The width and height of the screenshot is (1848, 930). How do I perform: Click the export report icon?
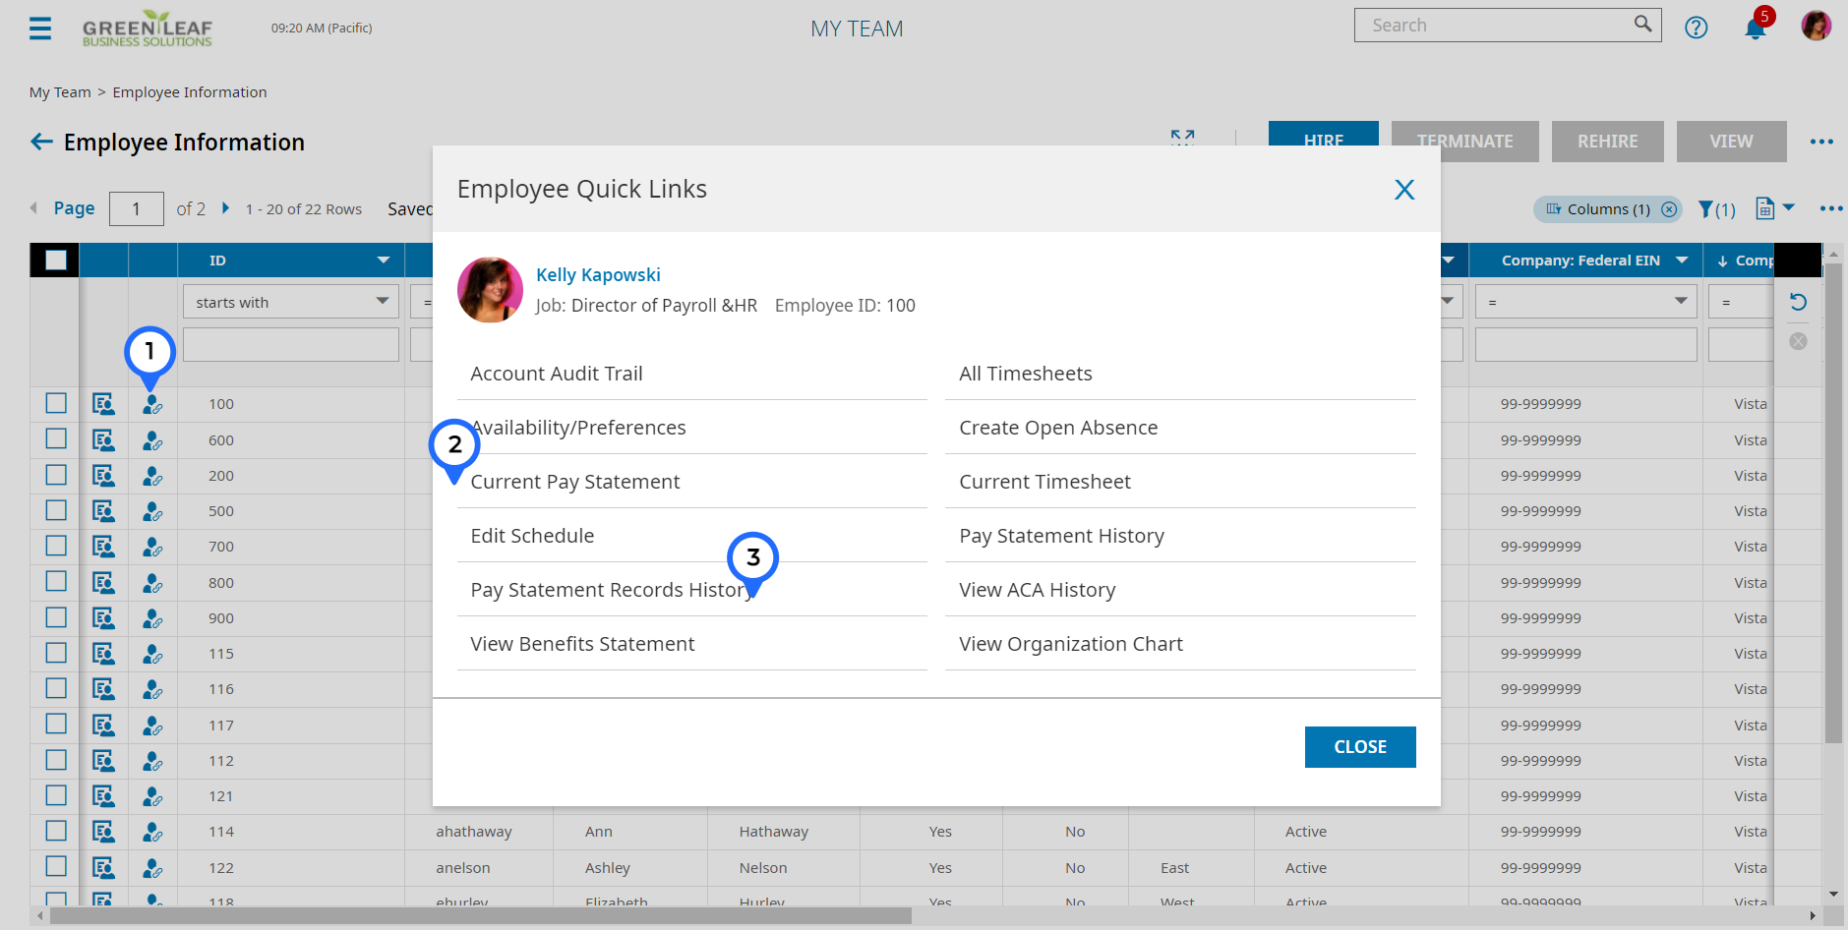(1765, 208)
